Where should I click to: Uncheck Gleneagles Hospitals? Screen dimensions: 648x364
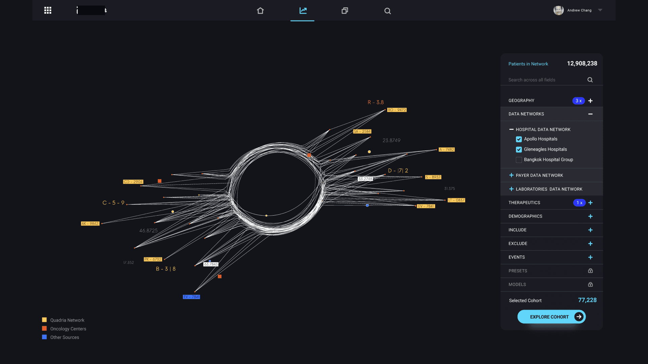[519, 150]
